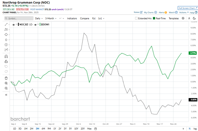Select 5Y time range
Screen dimensions: 198x131
70,129
